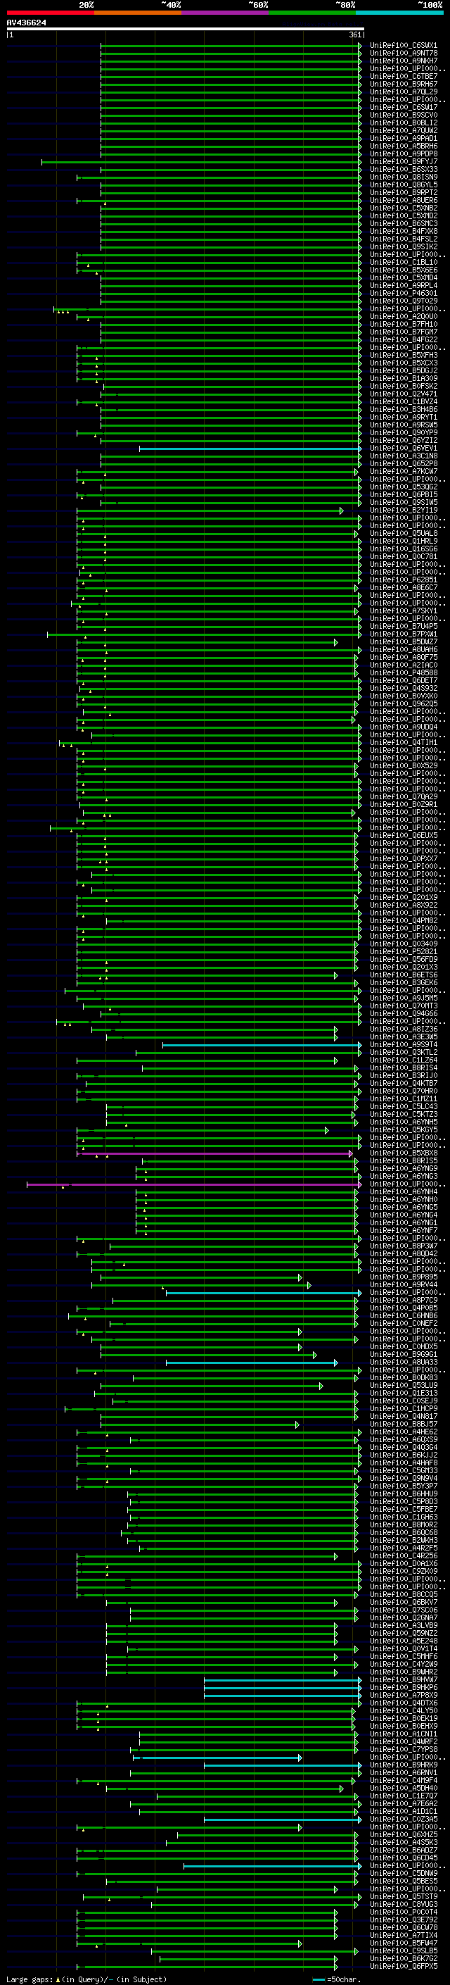Screen dimensions: 450x1985
Task: Open hit UniRef100_A9NT78
Action: tap(404, 54)
